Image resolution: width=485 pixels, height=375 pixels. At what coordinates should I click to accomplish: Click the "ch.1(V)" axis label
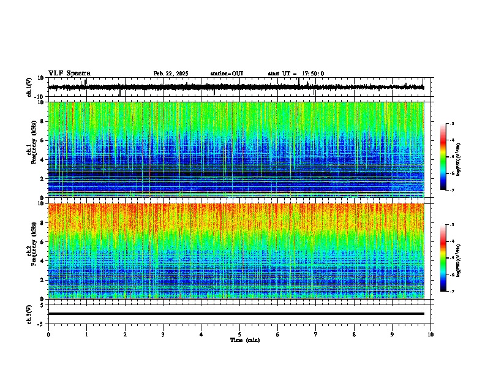(29, 87)
